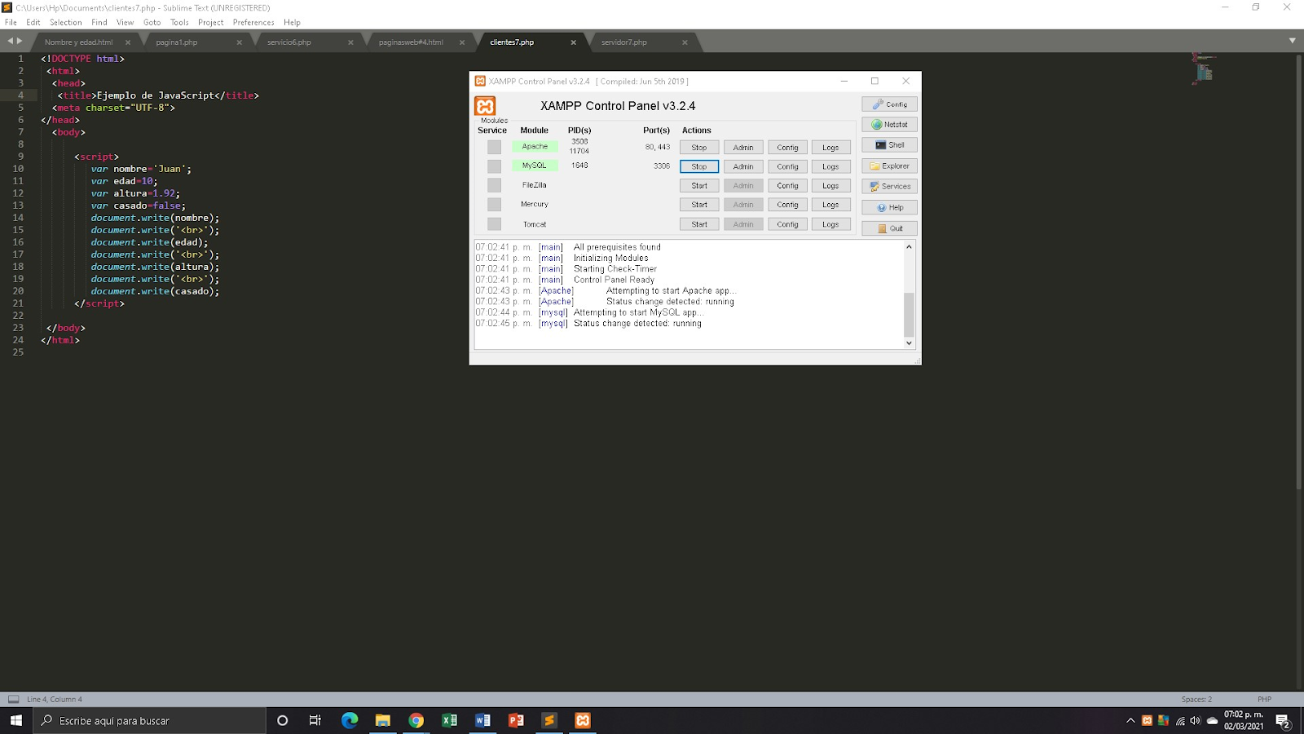Click the network icon in the system tray
The width and height of the screenshot is (1304, 734).
[1180, 720]
